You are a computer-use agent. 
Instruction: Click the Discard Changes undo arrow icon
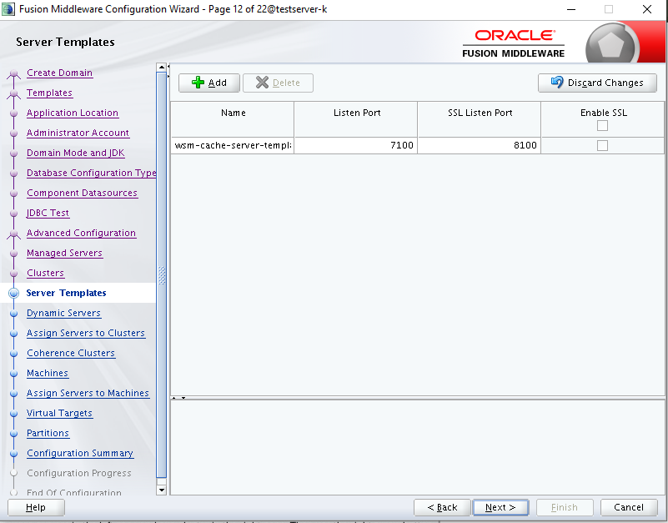557,82
